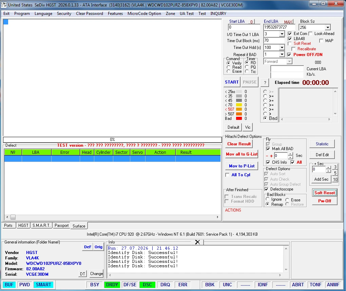Switch to the HGST tab
Image resolution: width=346 pixels, height=291 pixels.
[x=23, y=225]
